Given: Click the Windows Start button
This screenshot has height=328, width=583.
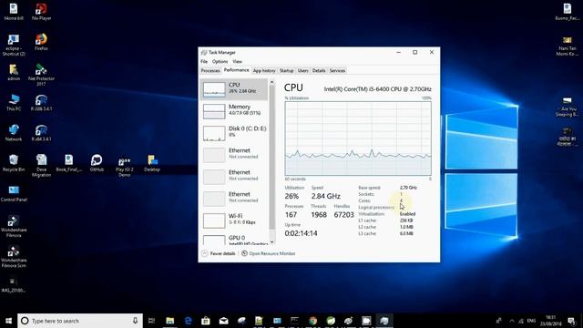Looking at the screenshot, I should [8, 321].
